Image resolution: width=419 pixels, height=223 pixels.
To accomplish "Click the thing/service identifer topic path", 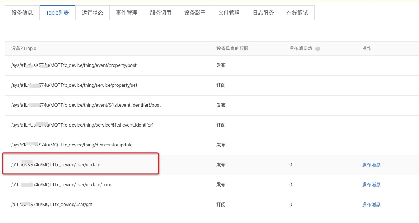I will coord(82,125).
